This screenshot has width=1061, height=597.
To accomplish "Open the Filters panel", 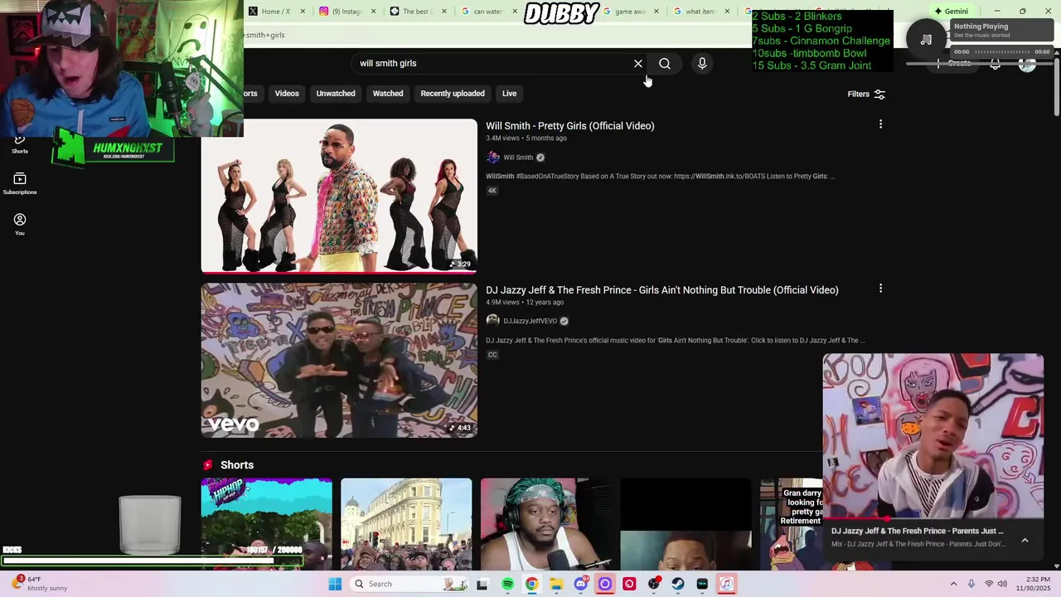I will coord(866,95).
